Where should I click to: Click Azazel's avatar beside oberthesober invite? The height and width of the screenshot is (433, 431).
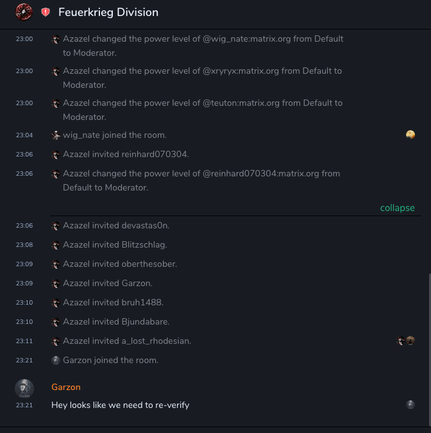pos(56,264)
